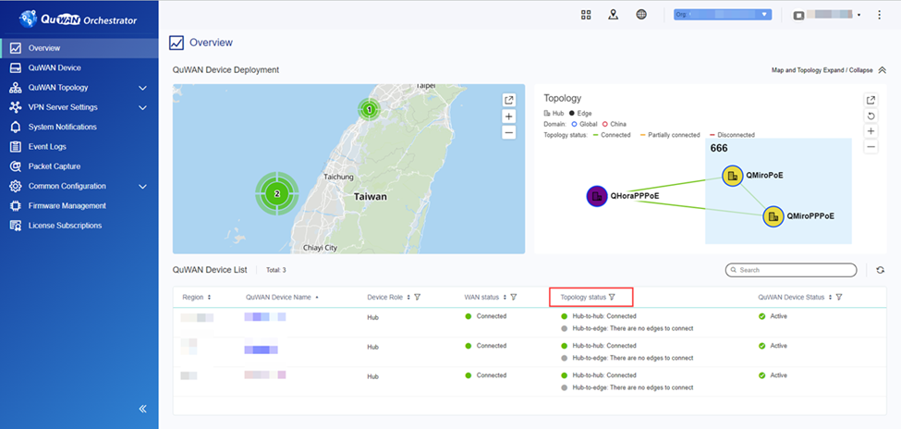Click map cluster marker labeled 1
This screenshot has width=901, height=429.
(x=370, y=109)
